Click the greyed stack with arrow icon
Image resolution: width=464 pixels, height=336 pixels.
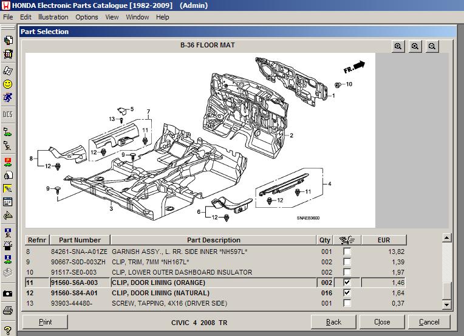click(8, 272)
